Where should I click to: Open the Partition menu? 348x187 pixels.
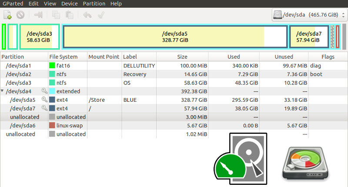click(94, 3)
